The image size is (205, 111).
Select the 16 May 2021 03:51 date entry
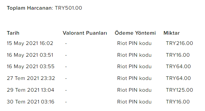30,55
